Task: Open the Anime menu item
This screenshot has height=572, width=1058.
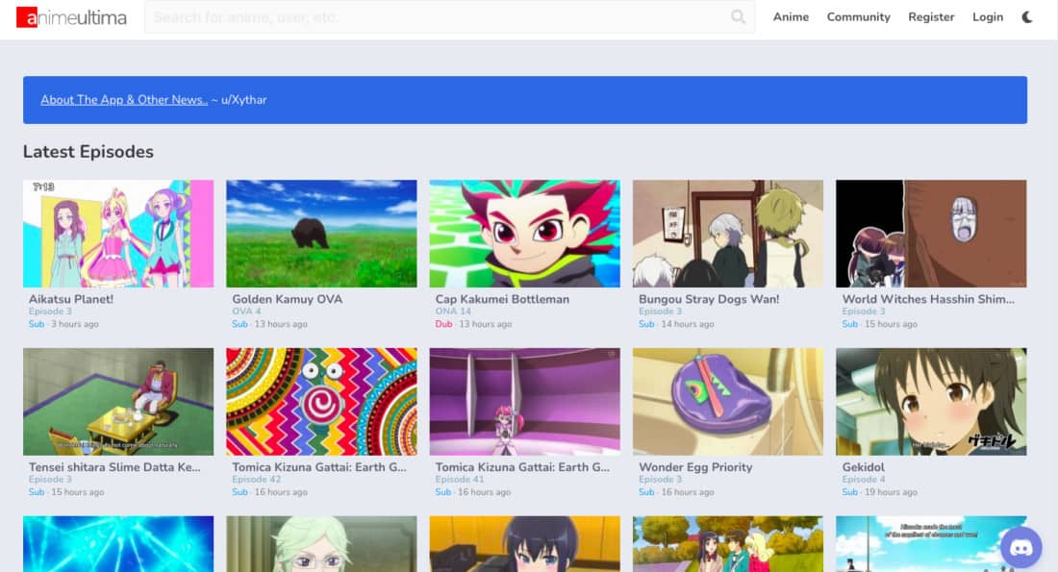Action: (791, 17)
